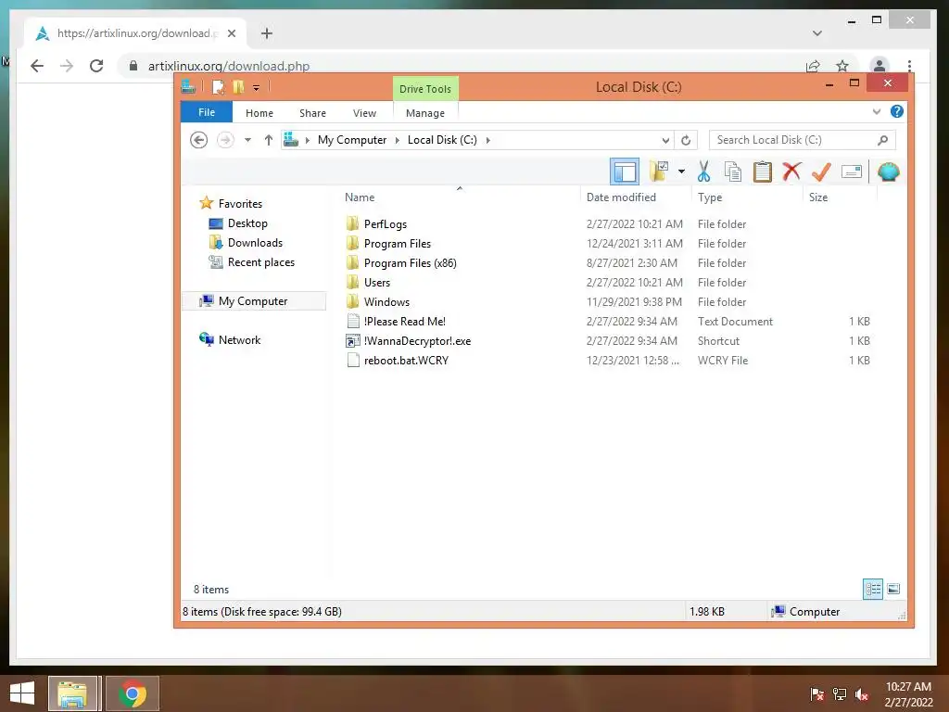949x712 pixels.
Task: Open the Manage ribbon tab
Action: click(424, 113)
